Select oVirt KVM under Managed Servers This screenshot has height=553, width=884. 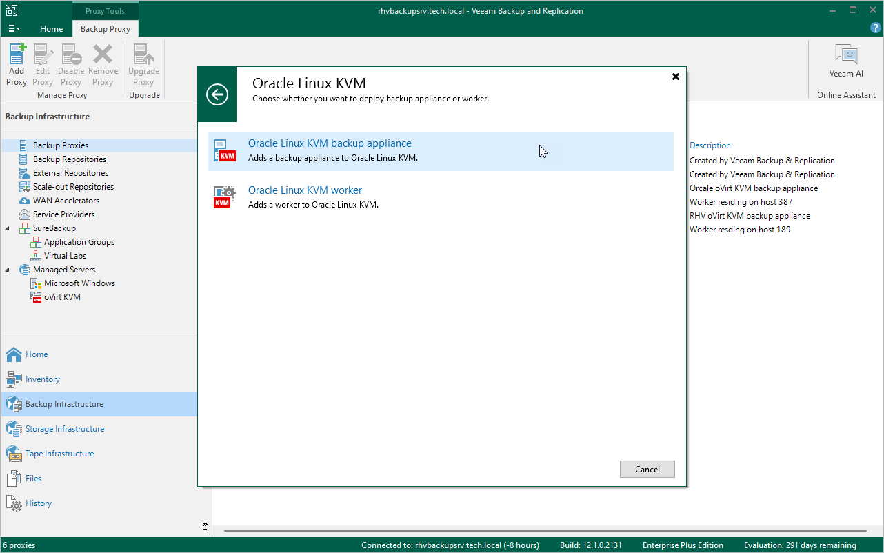pyautogui.click(x=62, y=297)
